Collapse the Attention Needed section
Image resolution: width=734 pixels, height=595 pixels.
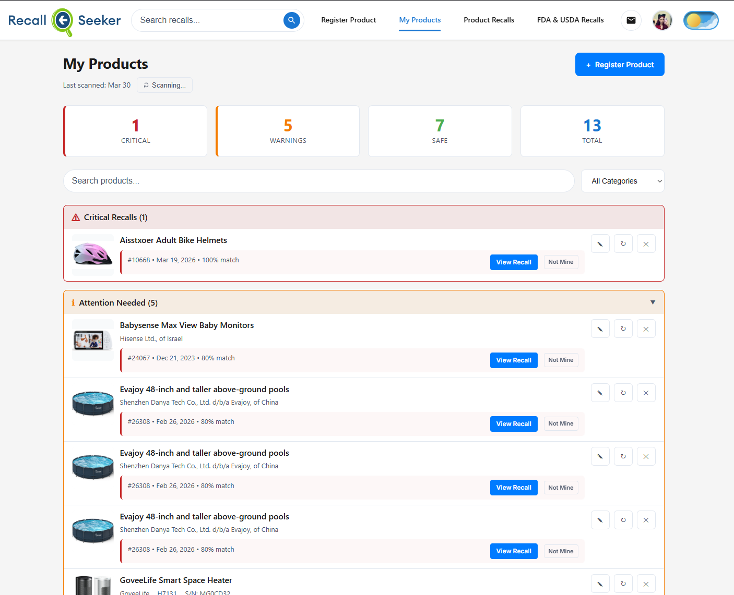click(652, 302)
